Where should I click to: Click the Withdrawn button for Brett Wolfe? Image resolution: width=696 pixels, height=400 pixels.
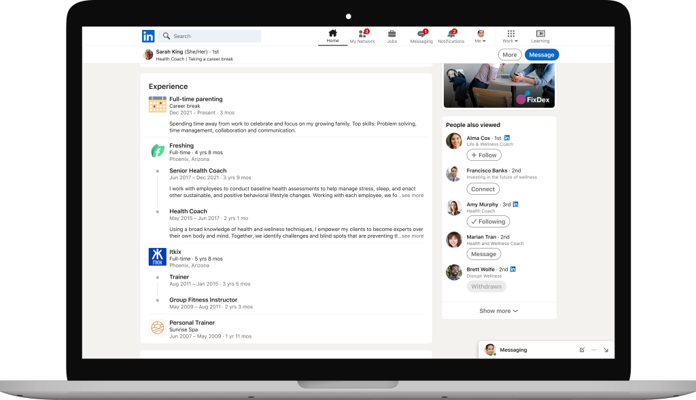pyautogui.click(x=486, y=287)
